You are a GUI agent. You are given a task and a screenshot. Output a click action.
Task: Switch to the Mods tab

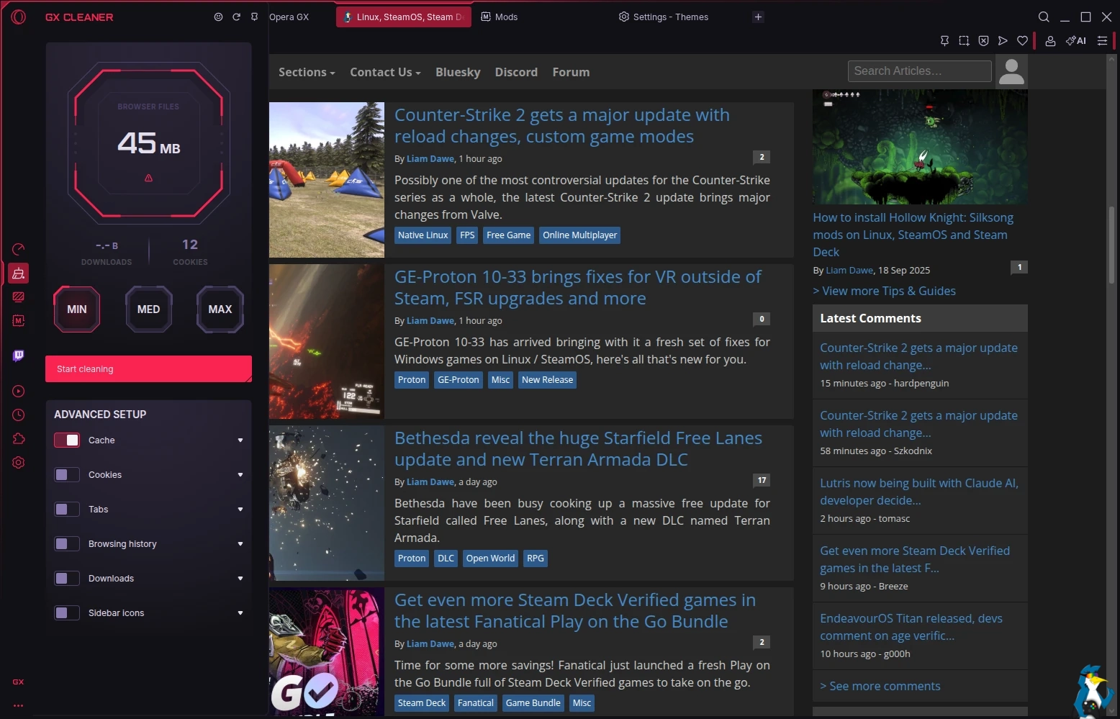coord(506,17)
